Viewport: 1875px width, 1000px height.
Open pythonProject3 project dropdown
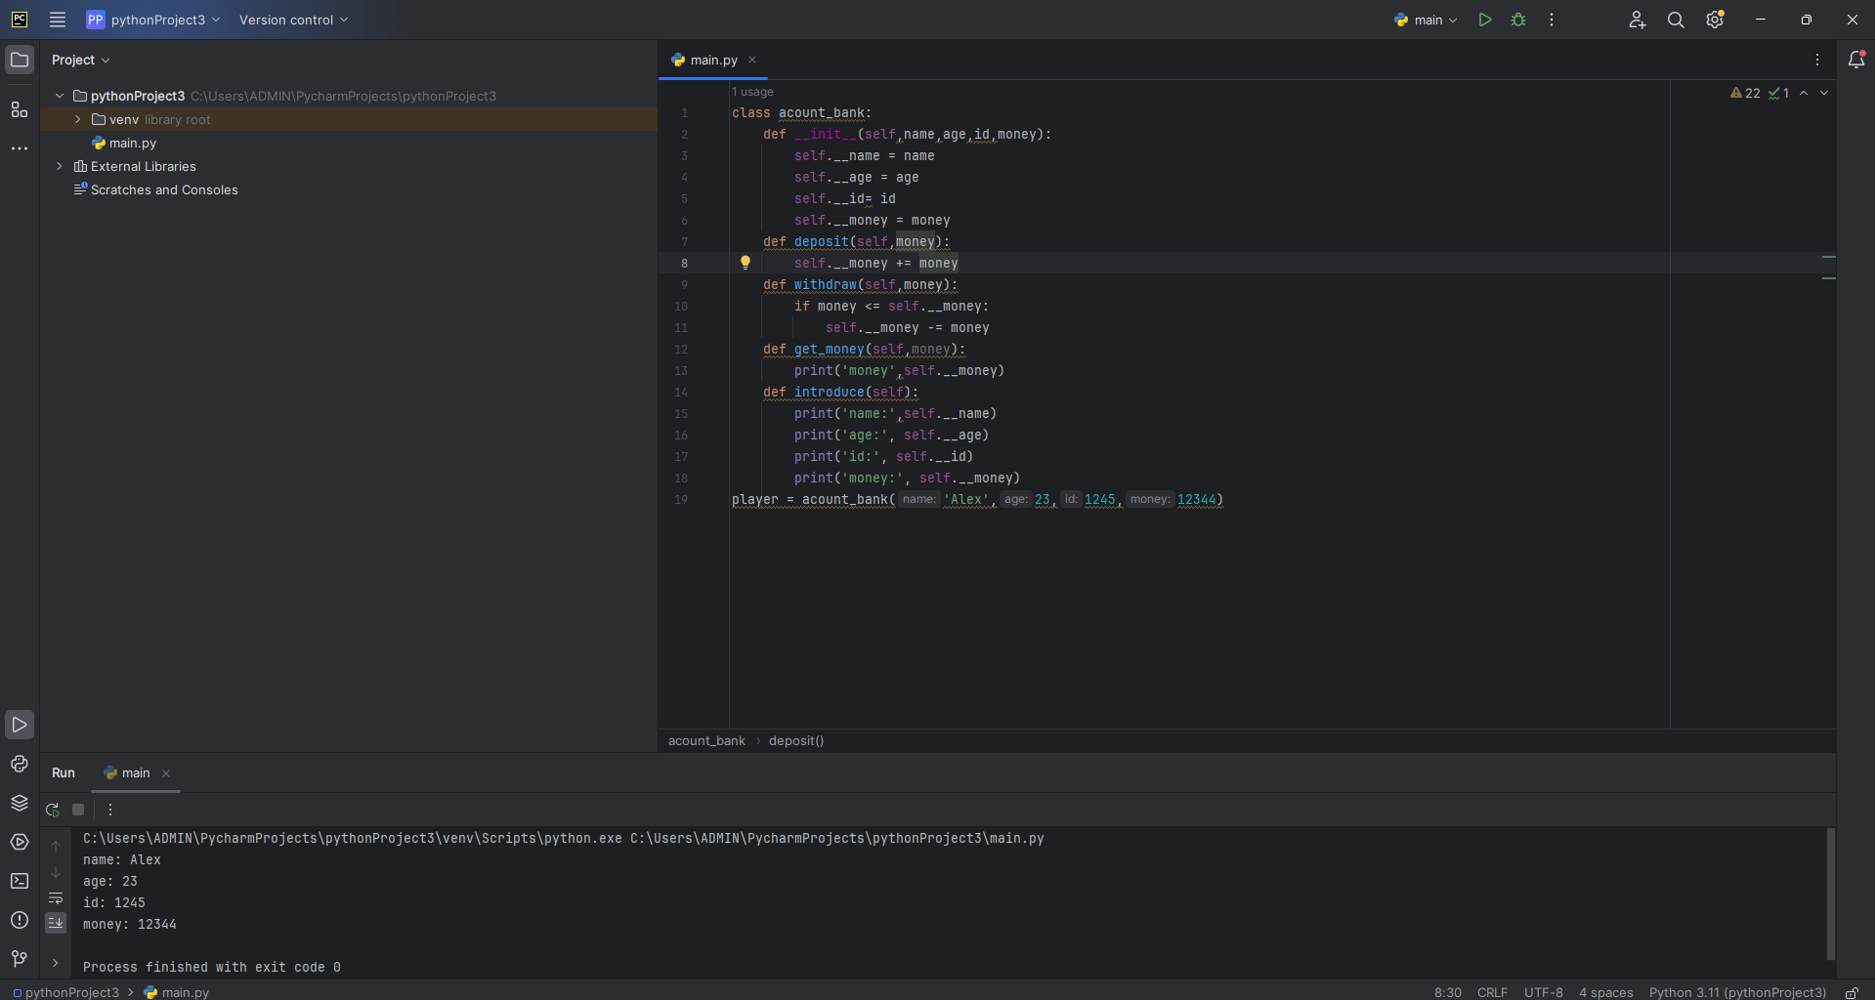click(154, 20)
